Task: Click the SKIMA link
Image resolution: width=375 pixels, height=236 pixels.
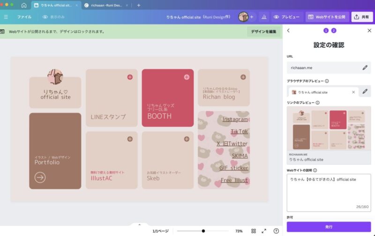Action: pyautogui.click(x=240, y=156)
